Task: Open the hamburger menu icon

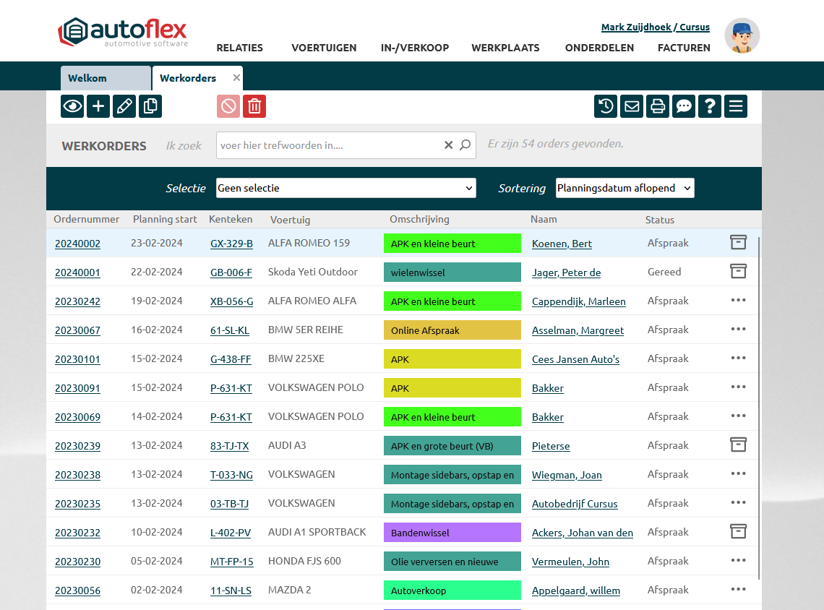Action: click(736, 106)
